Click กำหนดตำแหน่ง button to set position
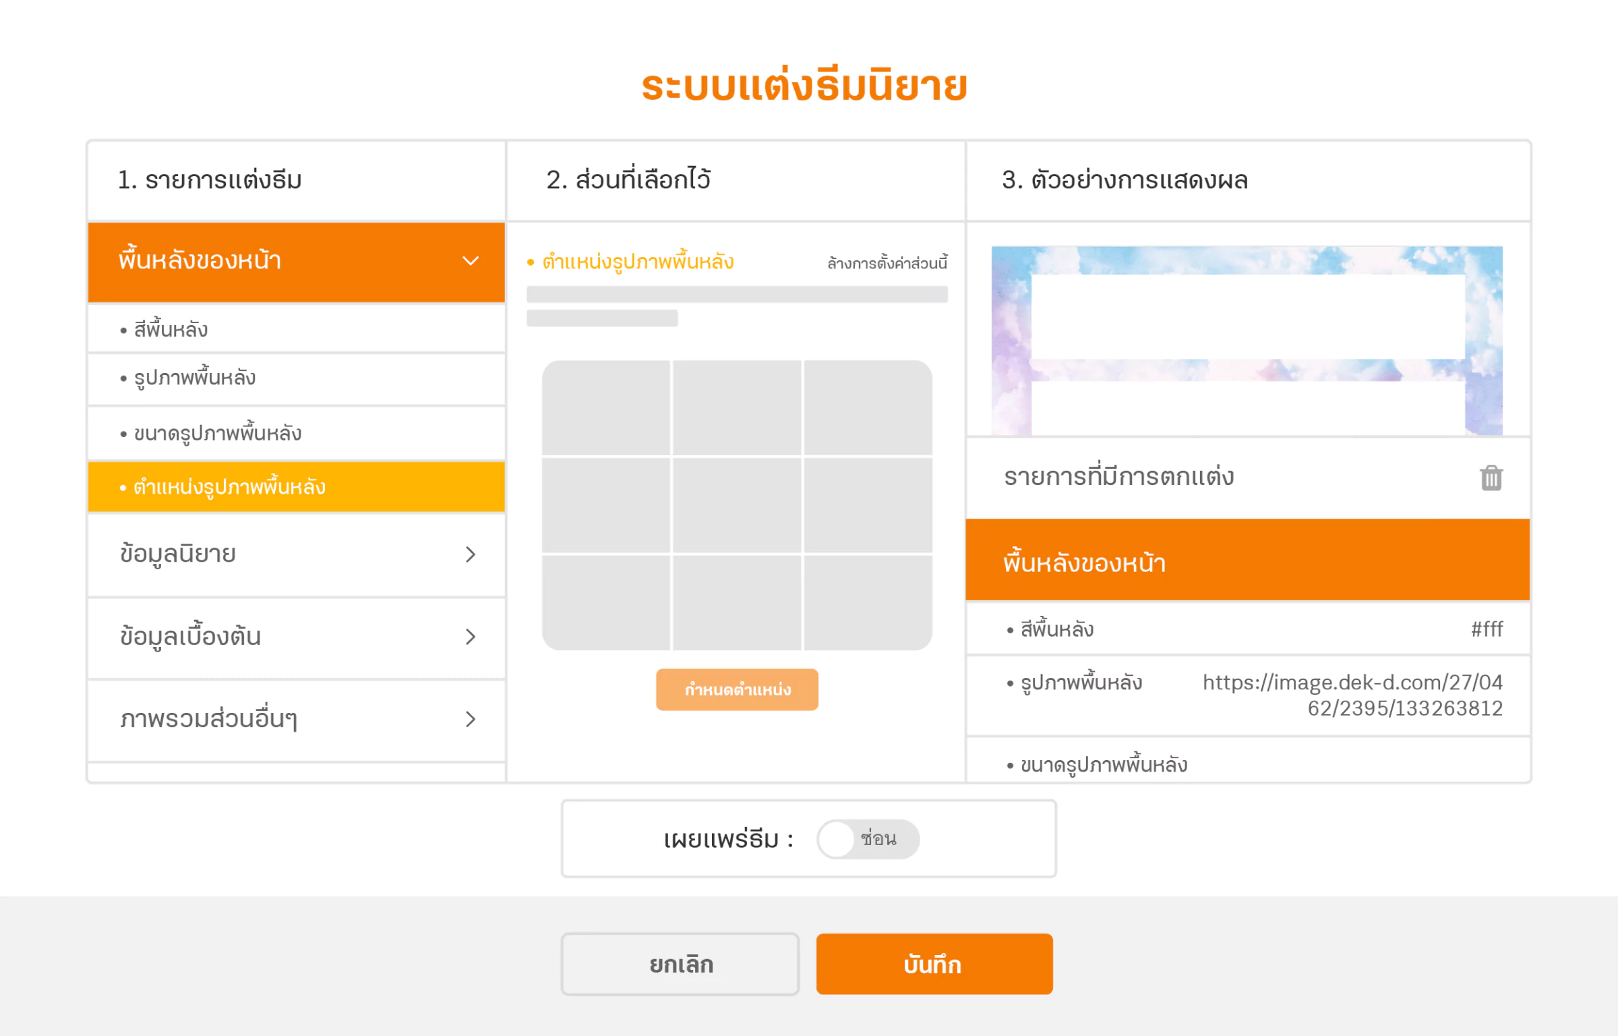 coord(737,689)
